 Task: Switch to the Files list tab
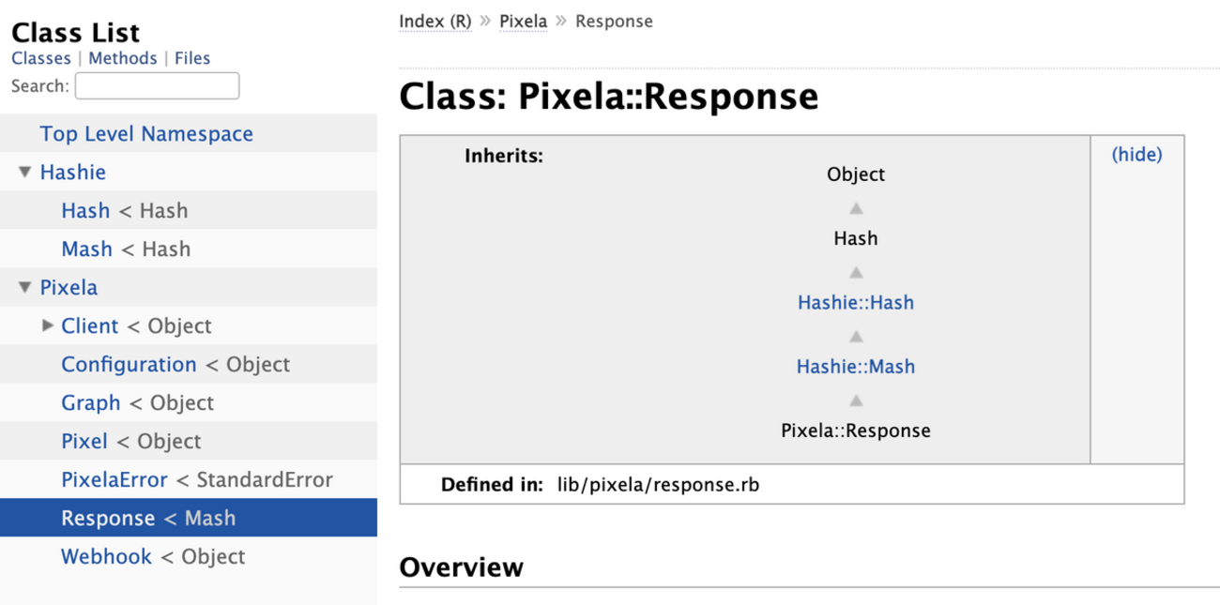192,58
